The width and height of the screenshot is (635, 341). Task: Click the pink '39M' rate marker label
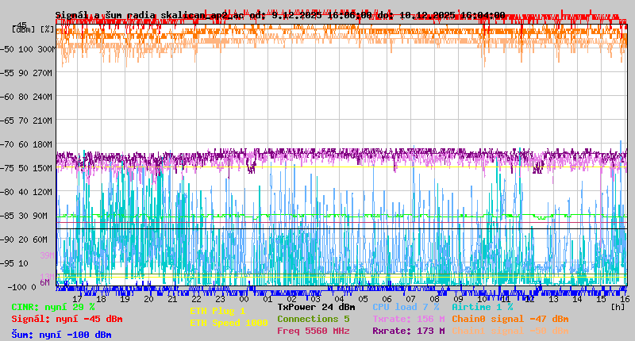tap(47, 255)
